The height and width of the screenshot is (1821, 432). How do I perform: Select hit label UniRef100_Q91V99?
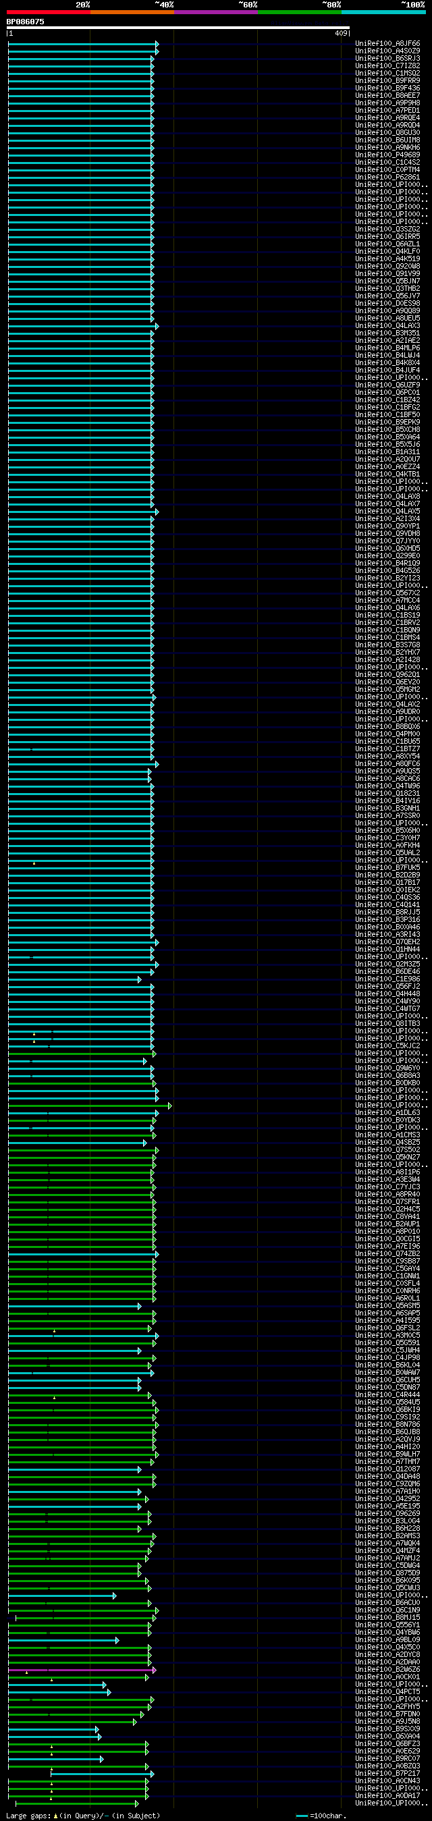[387, 273]
